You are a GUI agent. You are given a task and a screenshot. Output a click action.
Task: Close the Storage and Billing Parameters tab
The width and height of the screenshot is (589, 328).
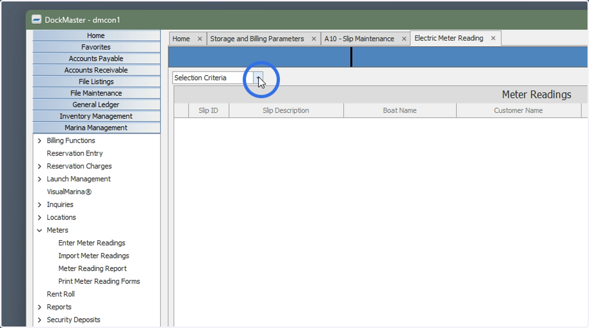click(x=314, y=39)
